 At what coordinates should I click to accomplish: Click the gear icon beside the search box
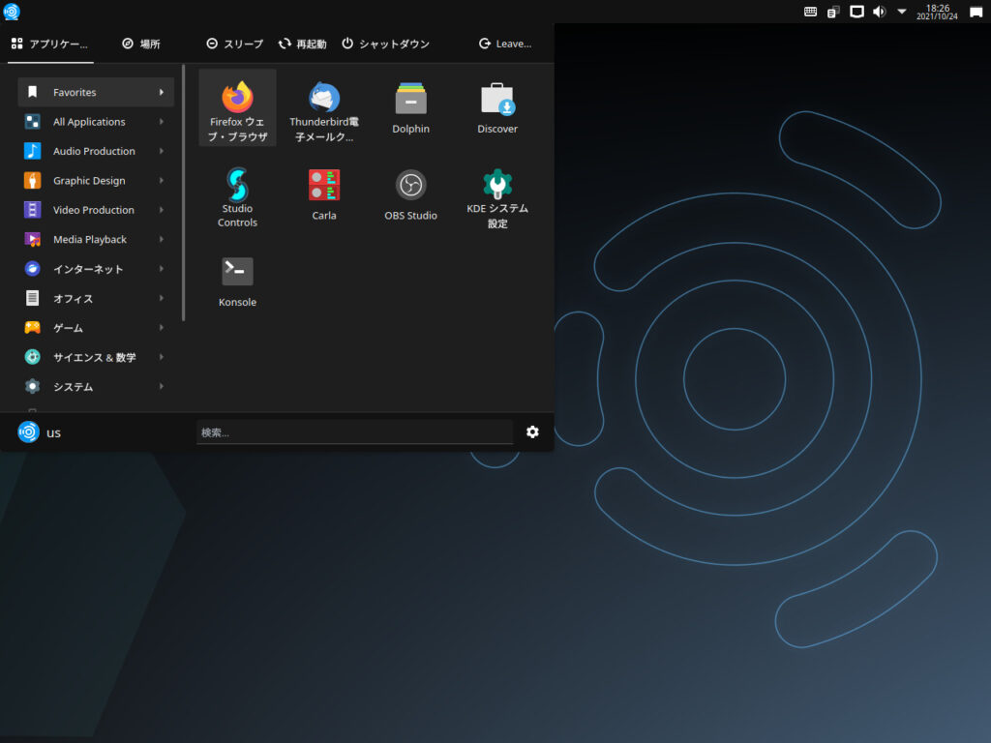(x=532, y=432)
